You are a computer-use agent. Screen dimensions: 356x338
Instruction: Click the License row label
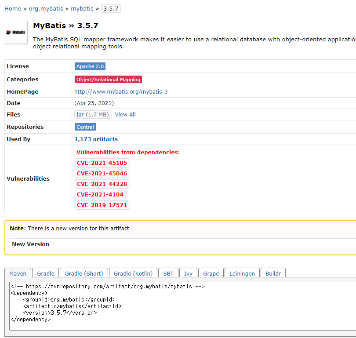click(18, 66)
